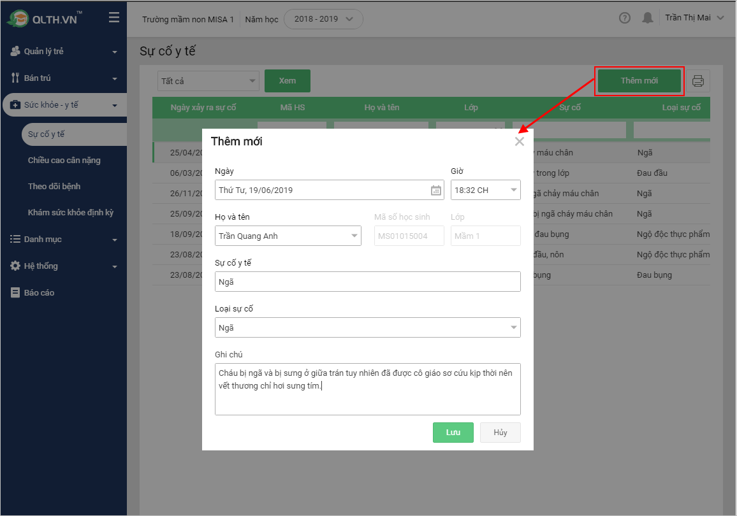The width and height of the screenshot is (737, 516).
Task: Click 'Đau bụng' incident type cell
Action: pyautogui.click(x=654, y=275)
